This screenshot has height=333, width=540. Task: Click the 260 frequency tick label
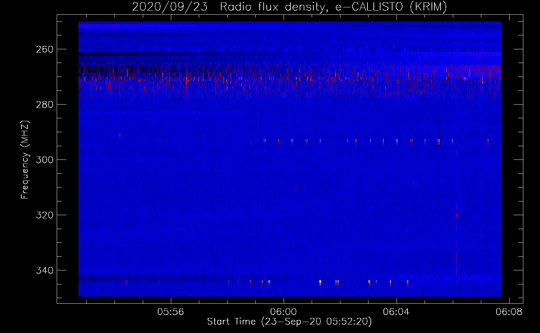(x=45, y=49)
